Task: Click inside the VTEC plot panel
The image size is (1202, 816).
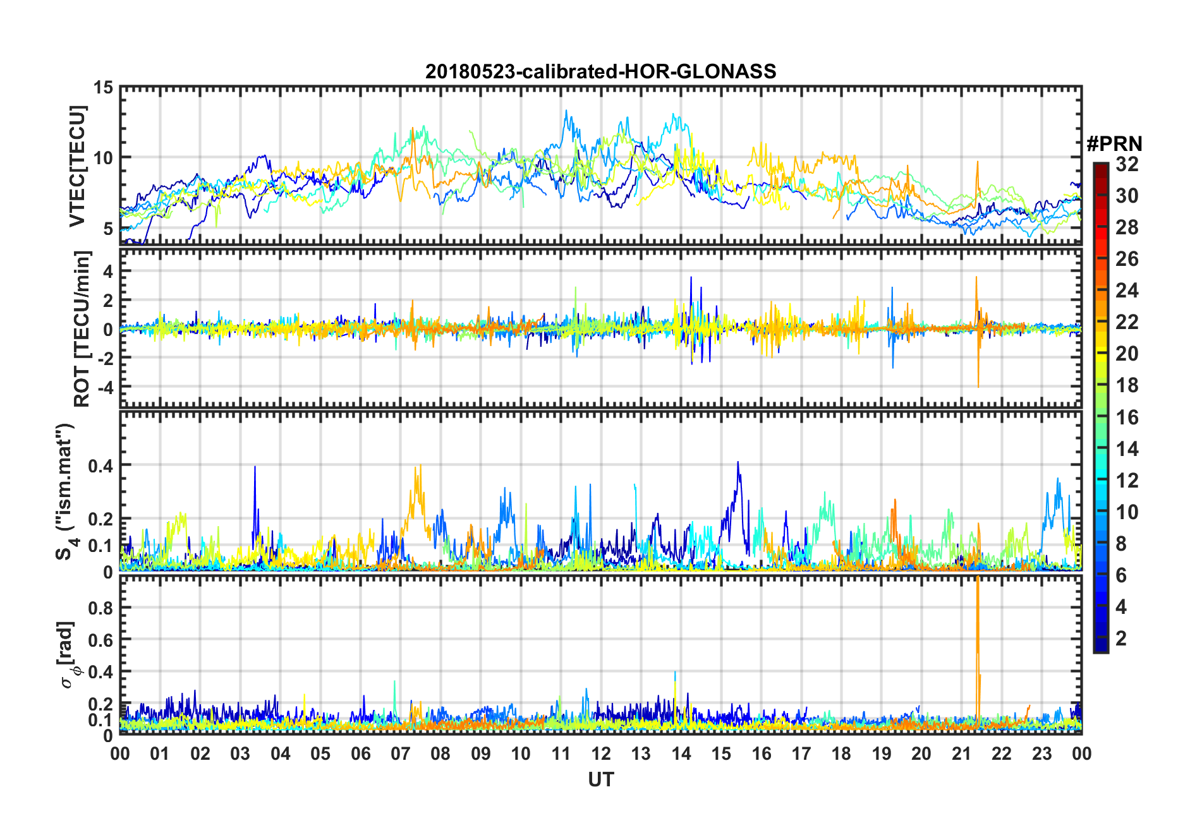Action: pos(600,165)
